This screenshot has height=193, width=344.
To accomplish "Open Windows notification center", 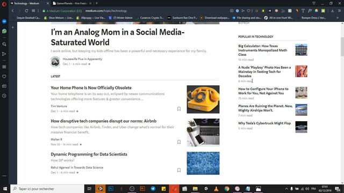I will [338, 189].
